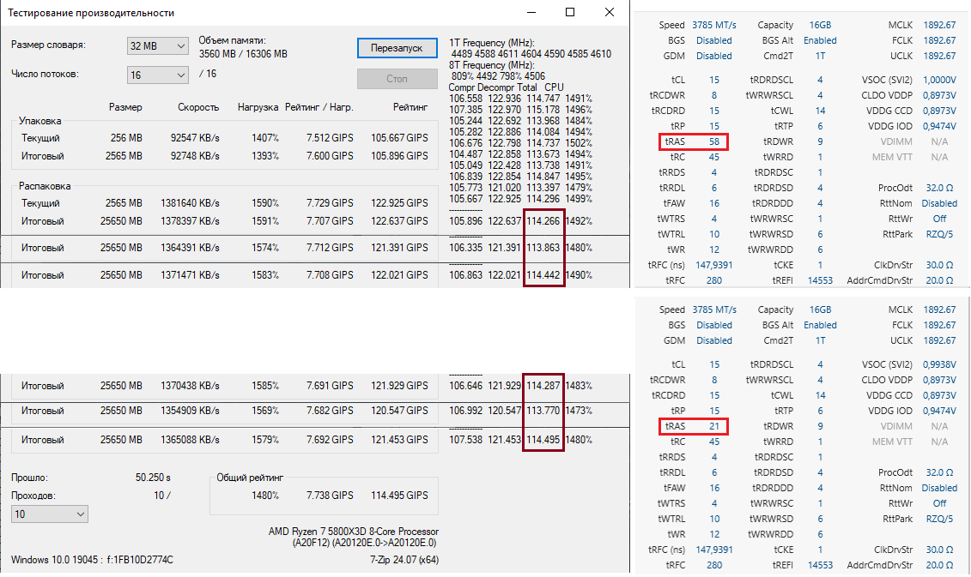Viewport: 971px width, 577px height.
Task: Click the AMD Ryzen 7 5800X3D processor name
Action: pos(354,532)
